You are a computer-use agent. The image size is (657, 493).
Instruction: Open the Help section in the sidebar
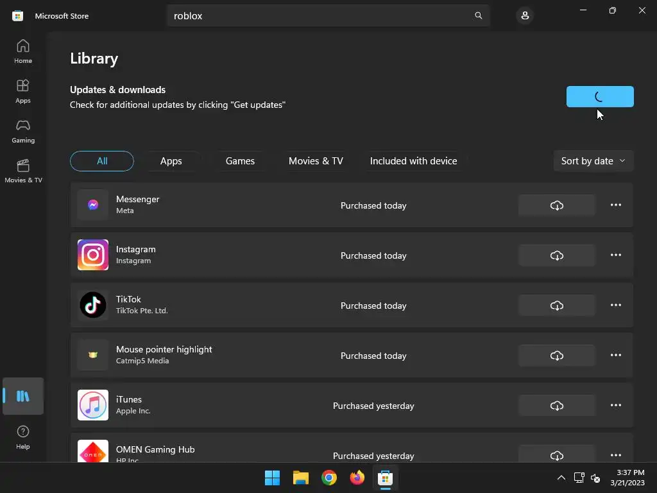[23, 437]
